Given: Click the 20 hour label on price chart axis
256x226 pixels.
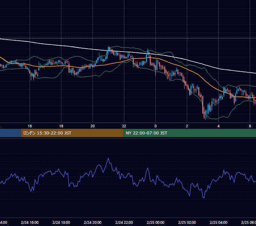Looking at the screenshot, I should pos(93,126).
